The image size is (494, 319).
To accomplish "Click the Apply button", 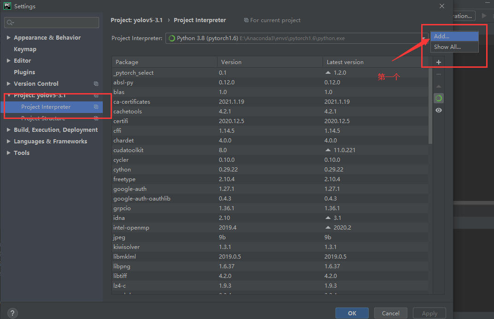I will point(429,313).
